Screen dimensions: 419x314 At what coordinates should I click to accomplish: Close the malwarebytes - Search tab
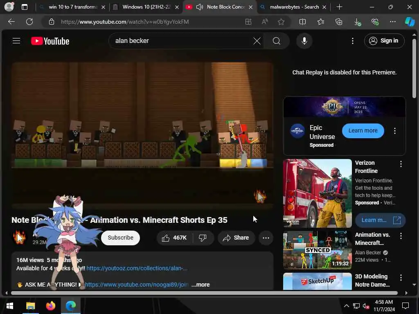click(x=324, y=7)
